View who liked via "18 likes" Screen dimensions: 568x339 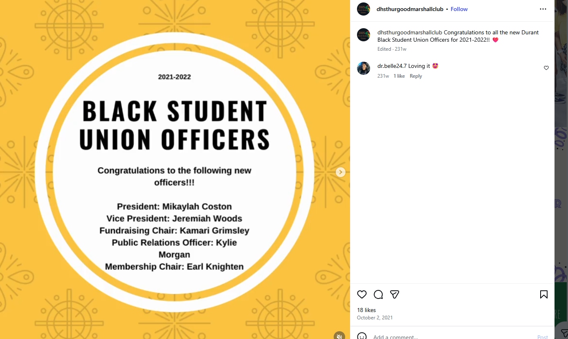tap(366, 310)
